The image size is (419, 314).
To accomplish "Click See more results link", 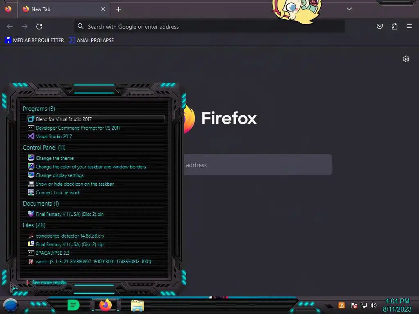I will [x=49, y=283].
